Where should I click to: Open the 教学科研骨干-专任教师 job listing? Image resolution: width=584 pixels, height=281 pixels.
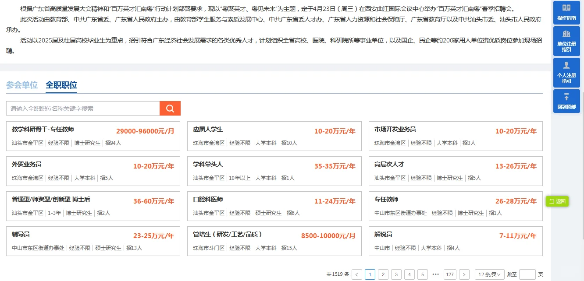(93, 136)
